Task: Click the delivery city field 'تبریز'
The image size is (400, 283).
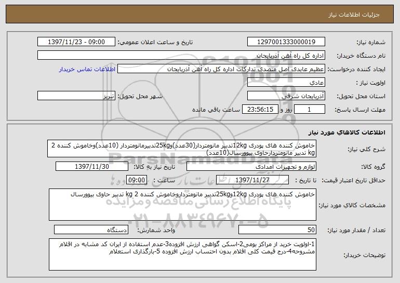Action: click(x=76, y=96)
